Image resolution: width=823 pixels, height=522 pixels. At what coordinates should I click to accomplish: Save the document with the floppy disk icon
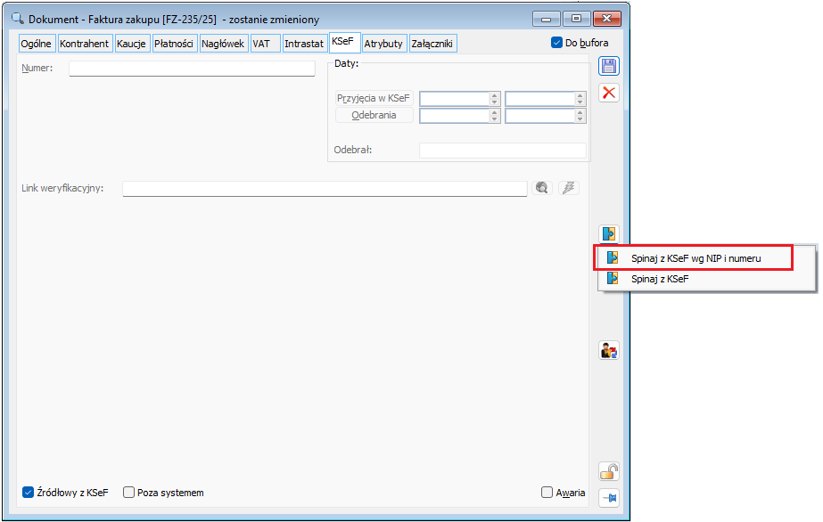point(609,66)
